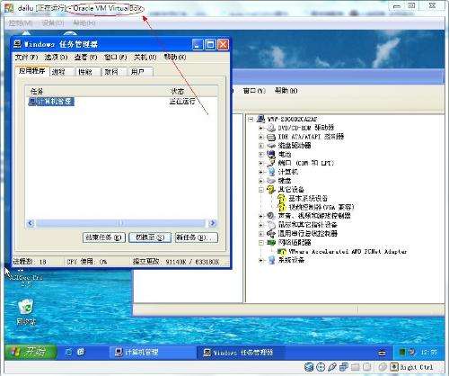Collapse the 网络适配器 node
Image resolution: width=449 pixels, height=376 pixels.
pos(261,242)
